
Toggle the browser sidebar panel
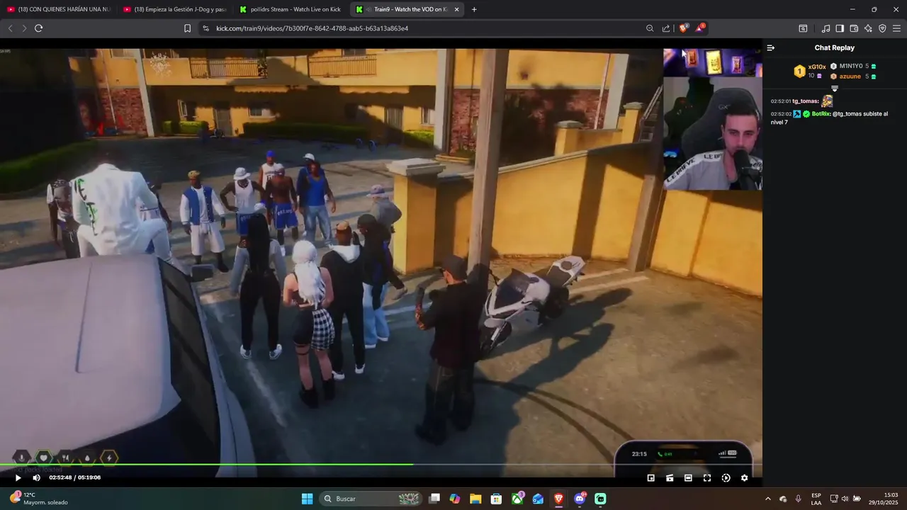(x=840, y=28)
